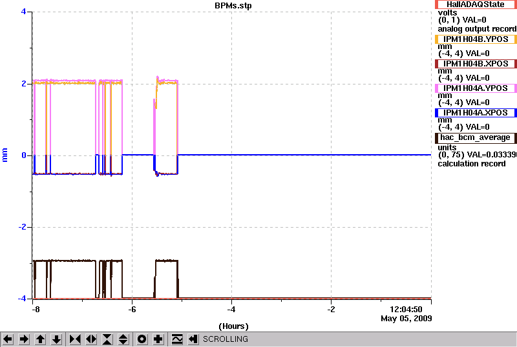Image resolution: width=517 pixels, height=347 pixels.
Task: Click the plus toolbar icon
Action: click(158, 339)
